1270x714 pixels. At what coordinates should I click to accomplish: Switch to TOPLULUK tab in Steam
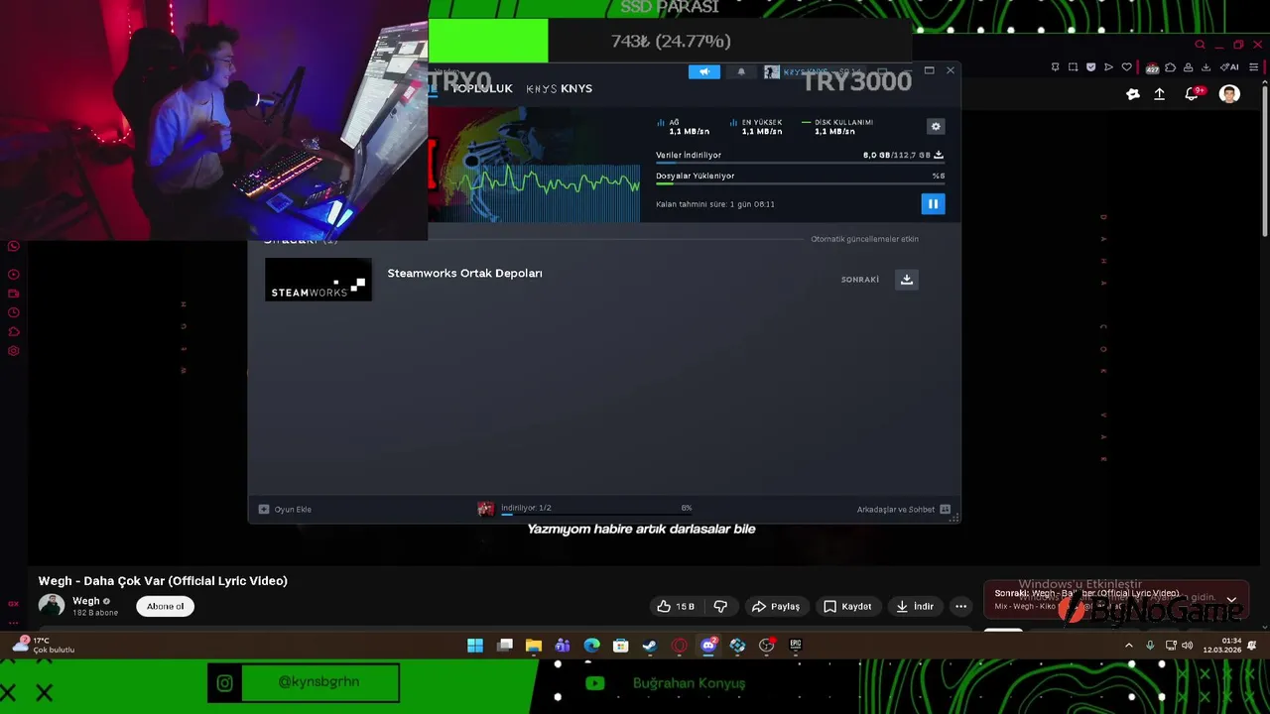[x=482, y=88]
